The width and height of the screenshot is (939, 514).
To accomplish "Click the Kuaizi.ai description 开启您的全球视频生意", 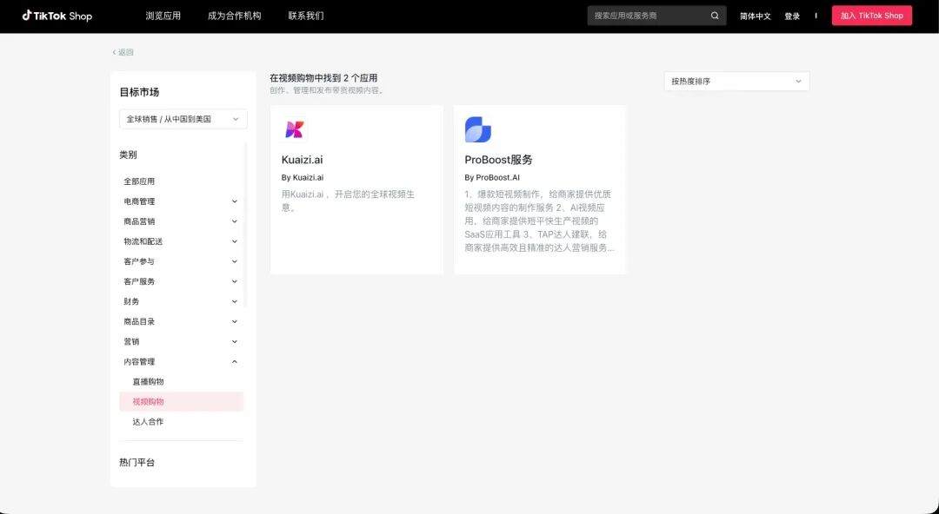I will pyautogui.click(x=348, y=201).
